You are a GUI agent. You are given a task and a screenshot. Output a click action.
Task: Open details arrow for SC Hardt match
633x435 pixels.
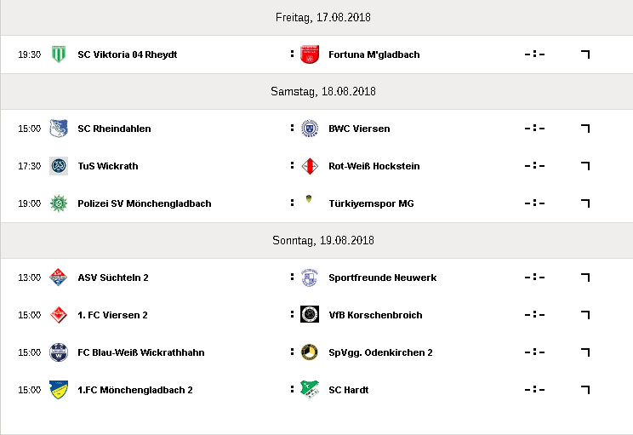pyautogui.click(x=585, y=390)
